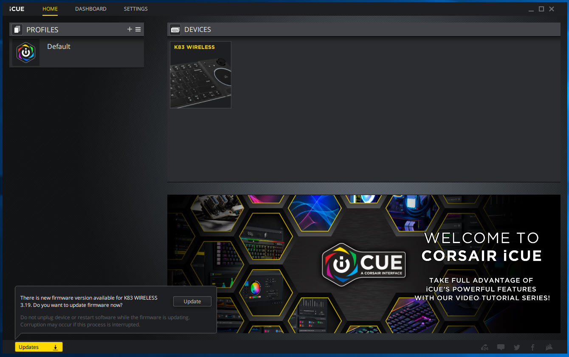Click the Profiles panel stacked-pages icon
The width and height of the screenshot is (569, 357).
tap(17, 30)
